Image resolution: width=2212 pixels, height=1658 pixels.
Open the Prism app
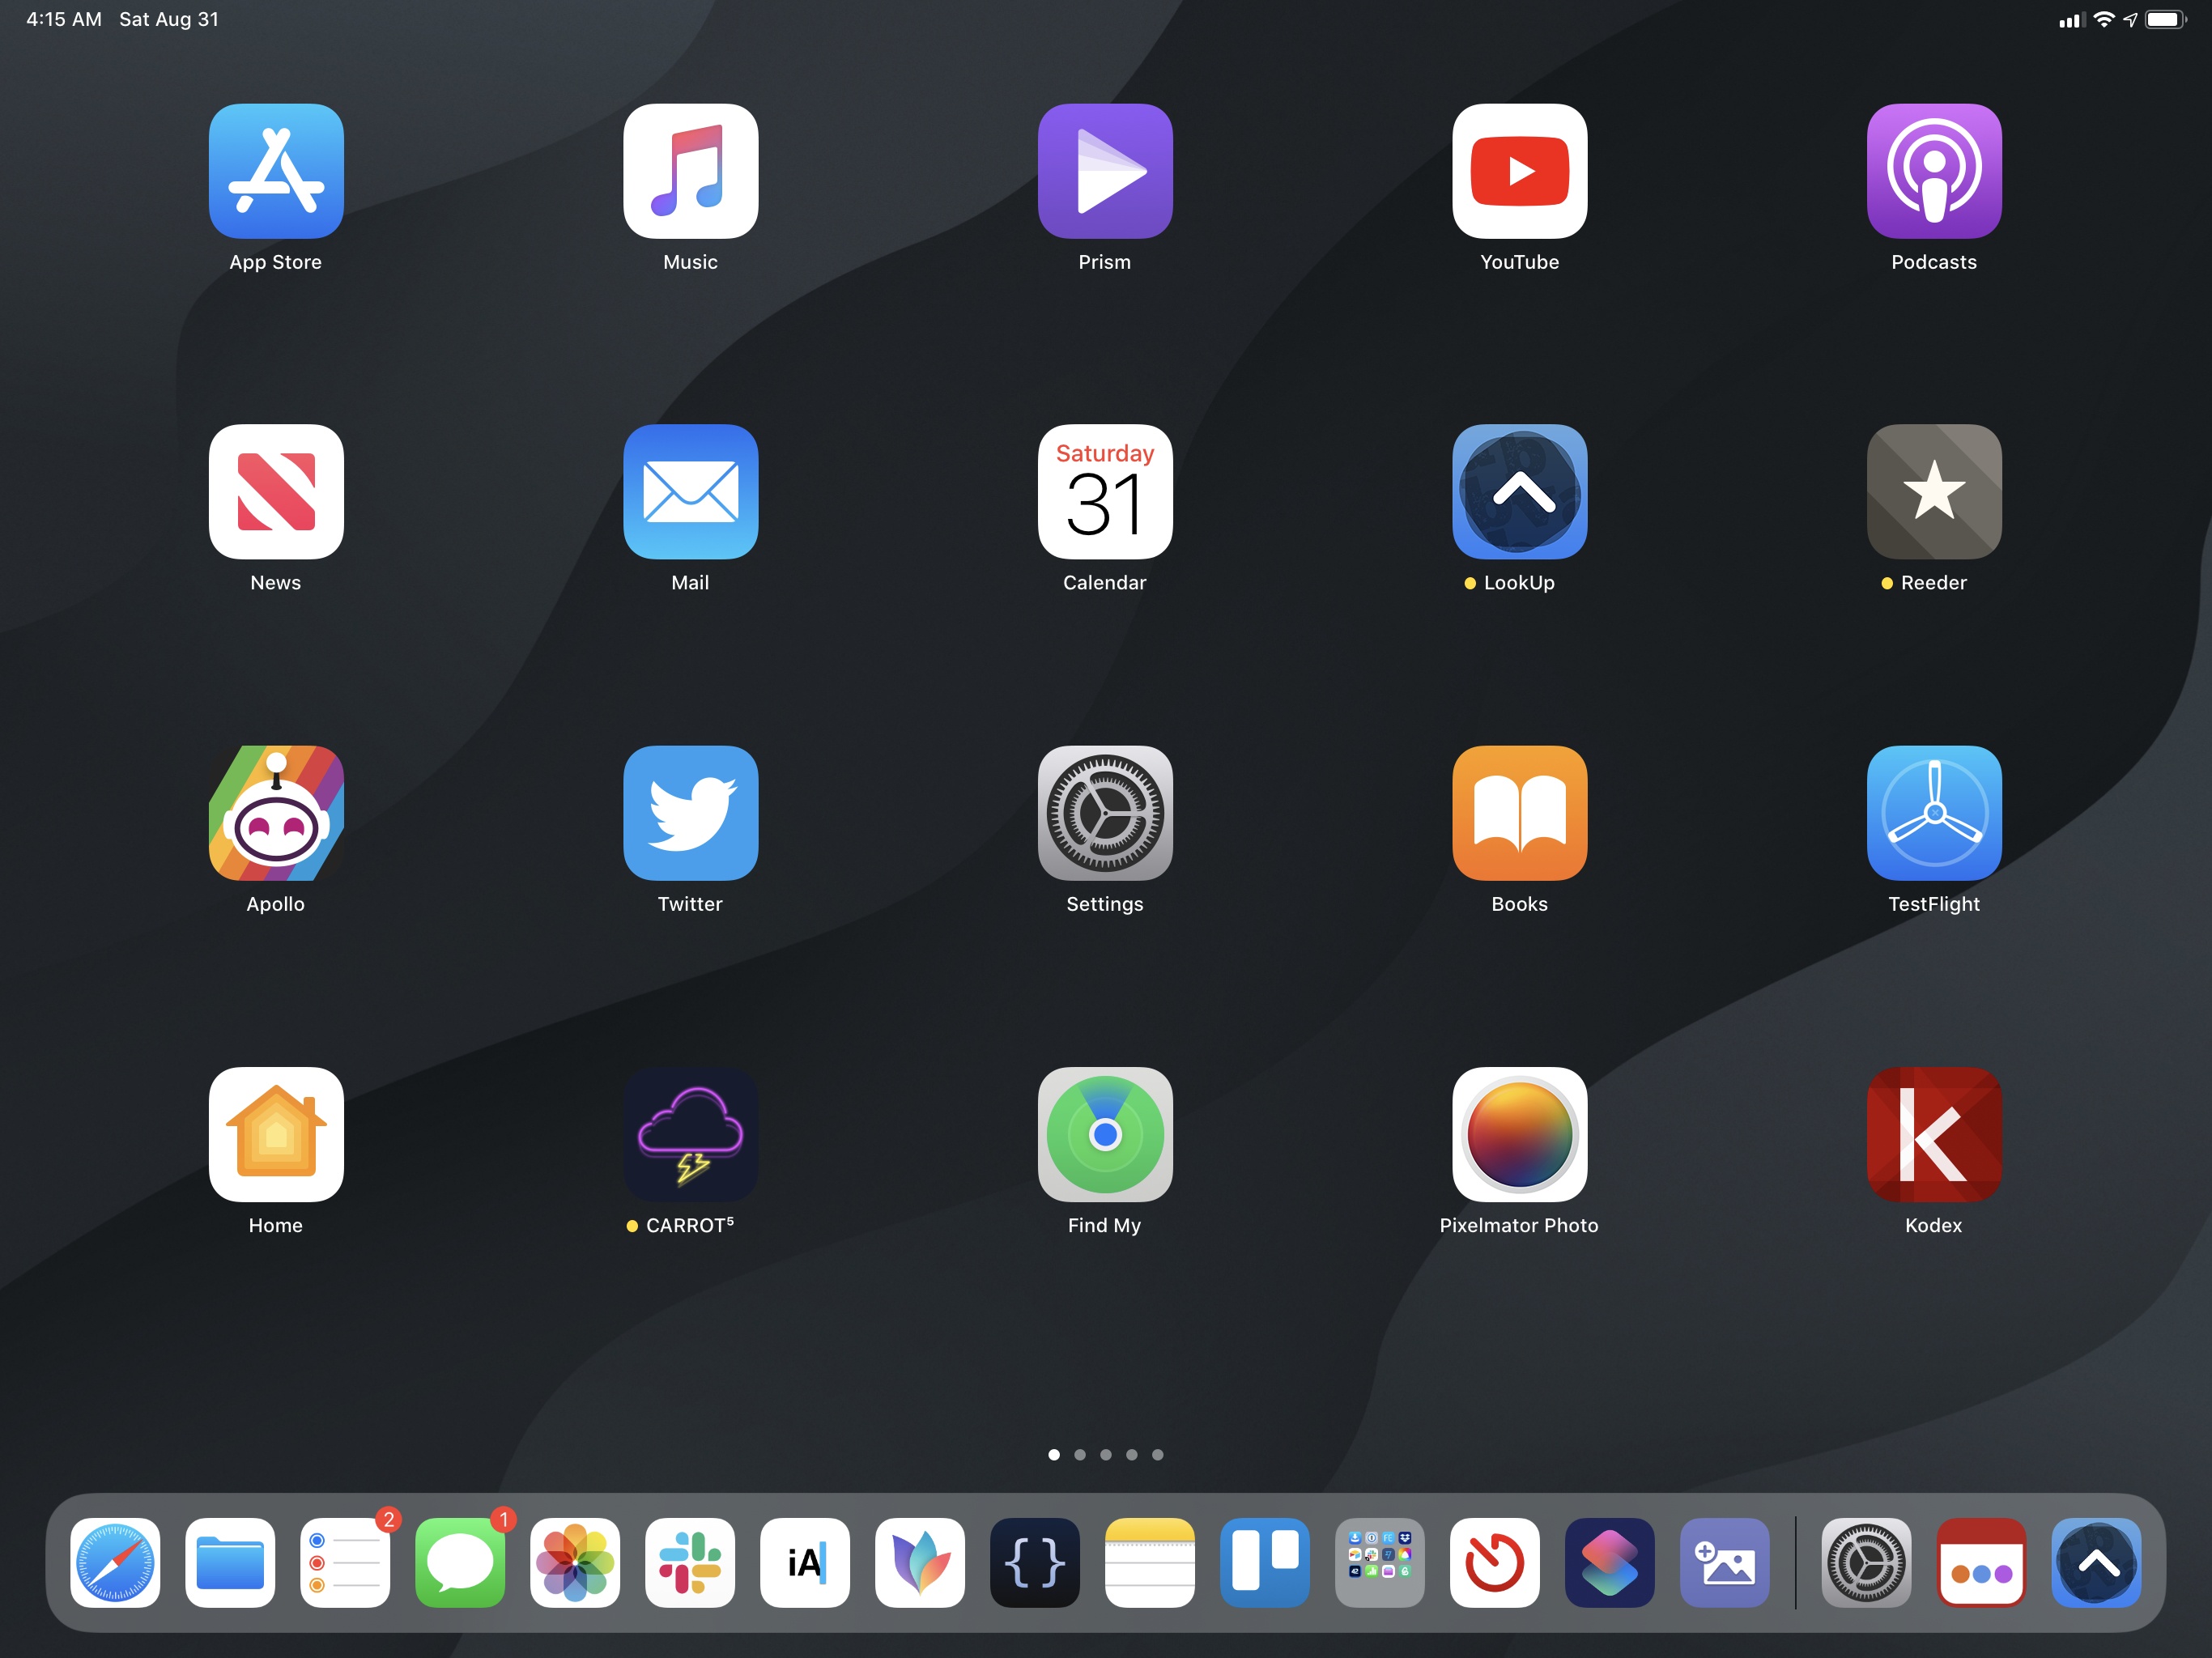coord(1105,171)
